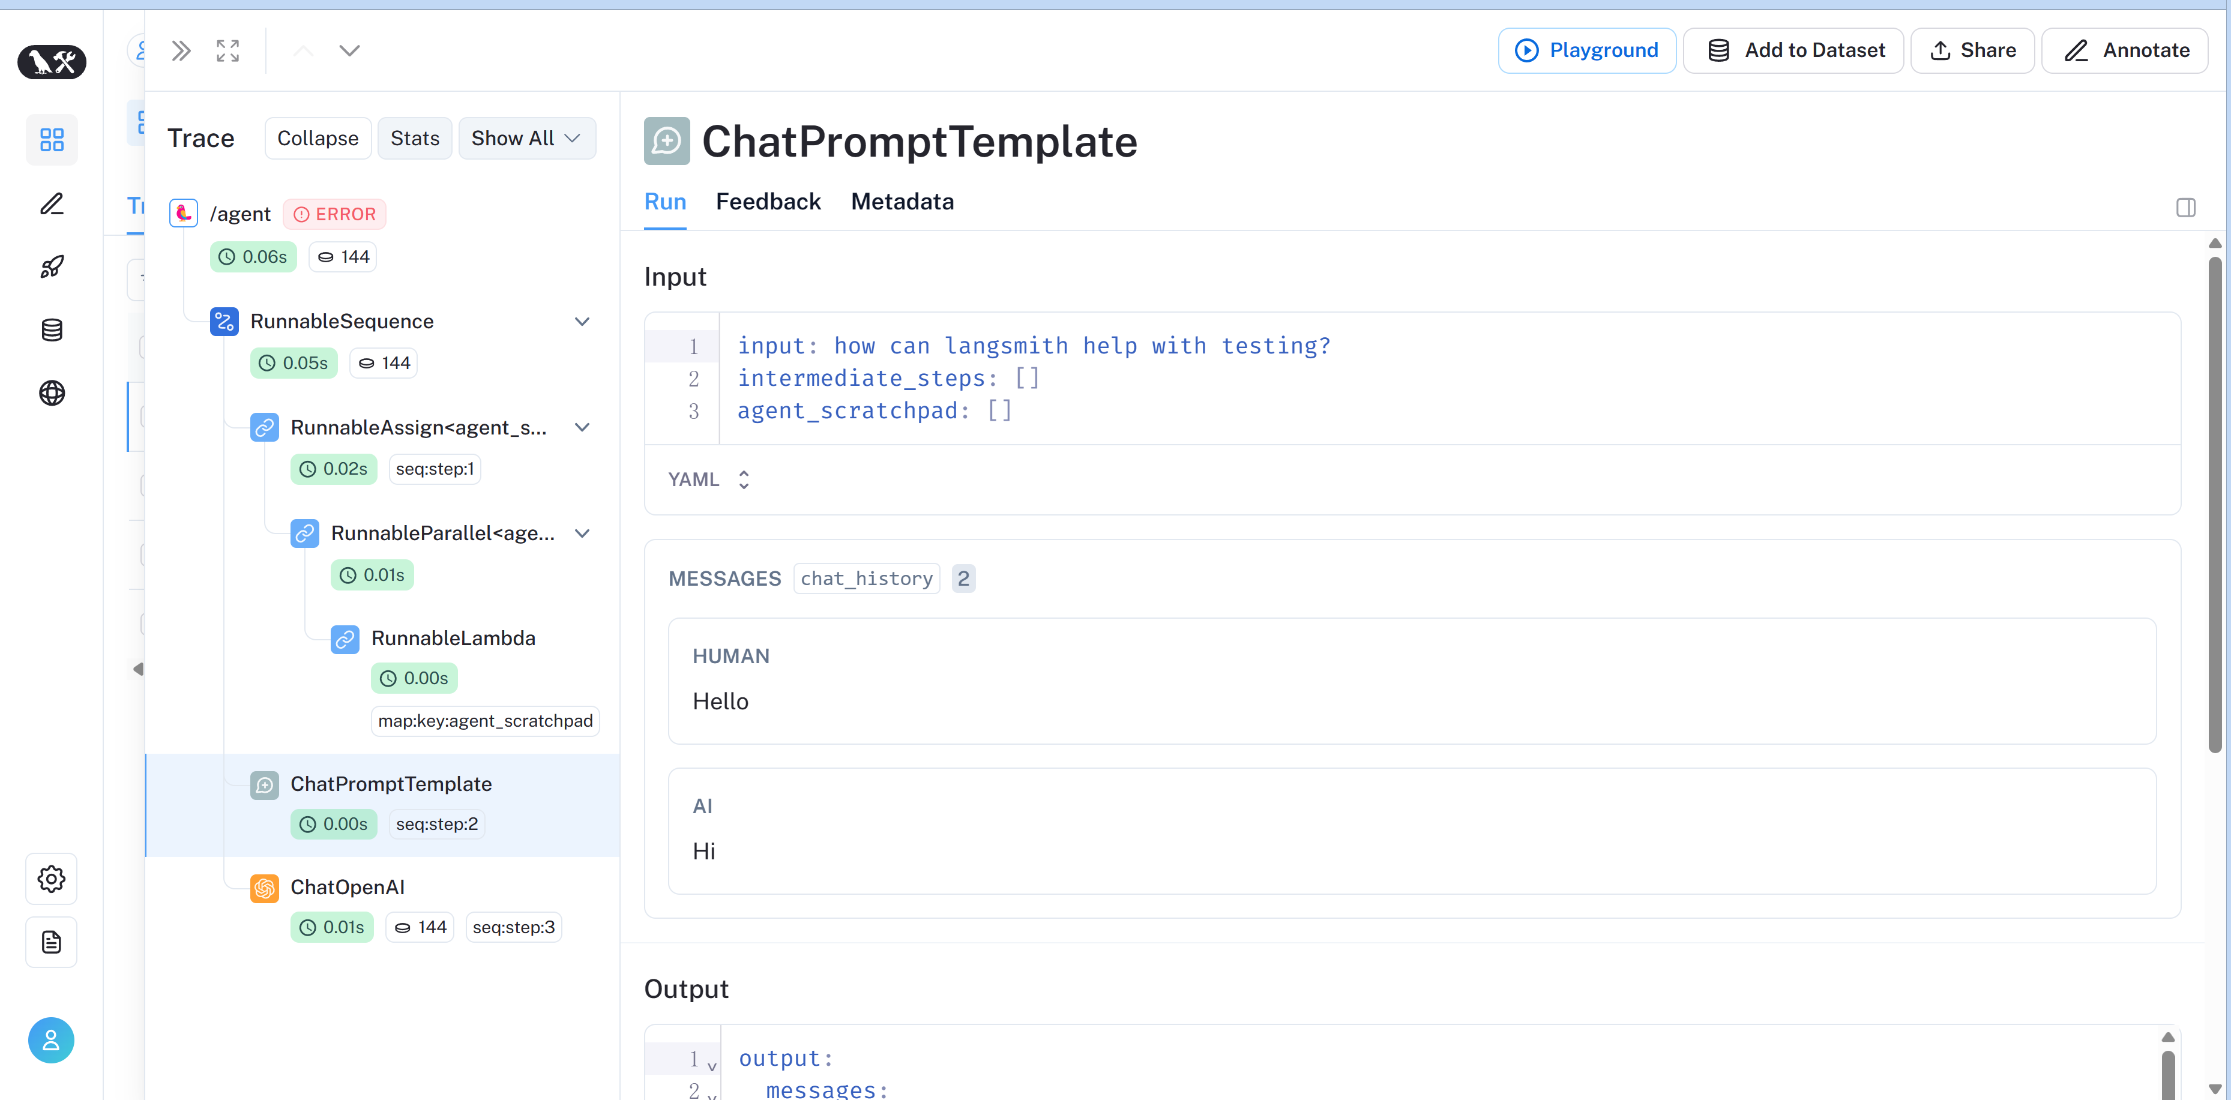The width and height of the screenshot is (2231, 1100).
Task: Expand the trace view to fullscreen
Action: [x=227, y=49]
